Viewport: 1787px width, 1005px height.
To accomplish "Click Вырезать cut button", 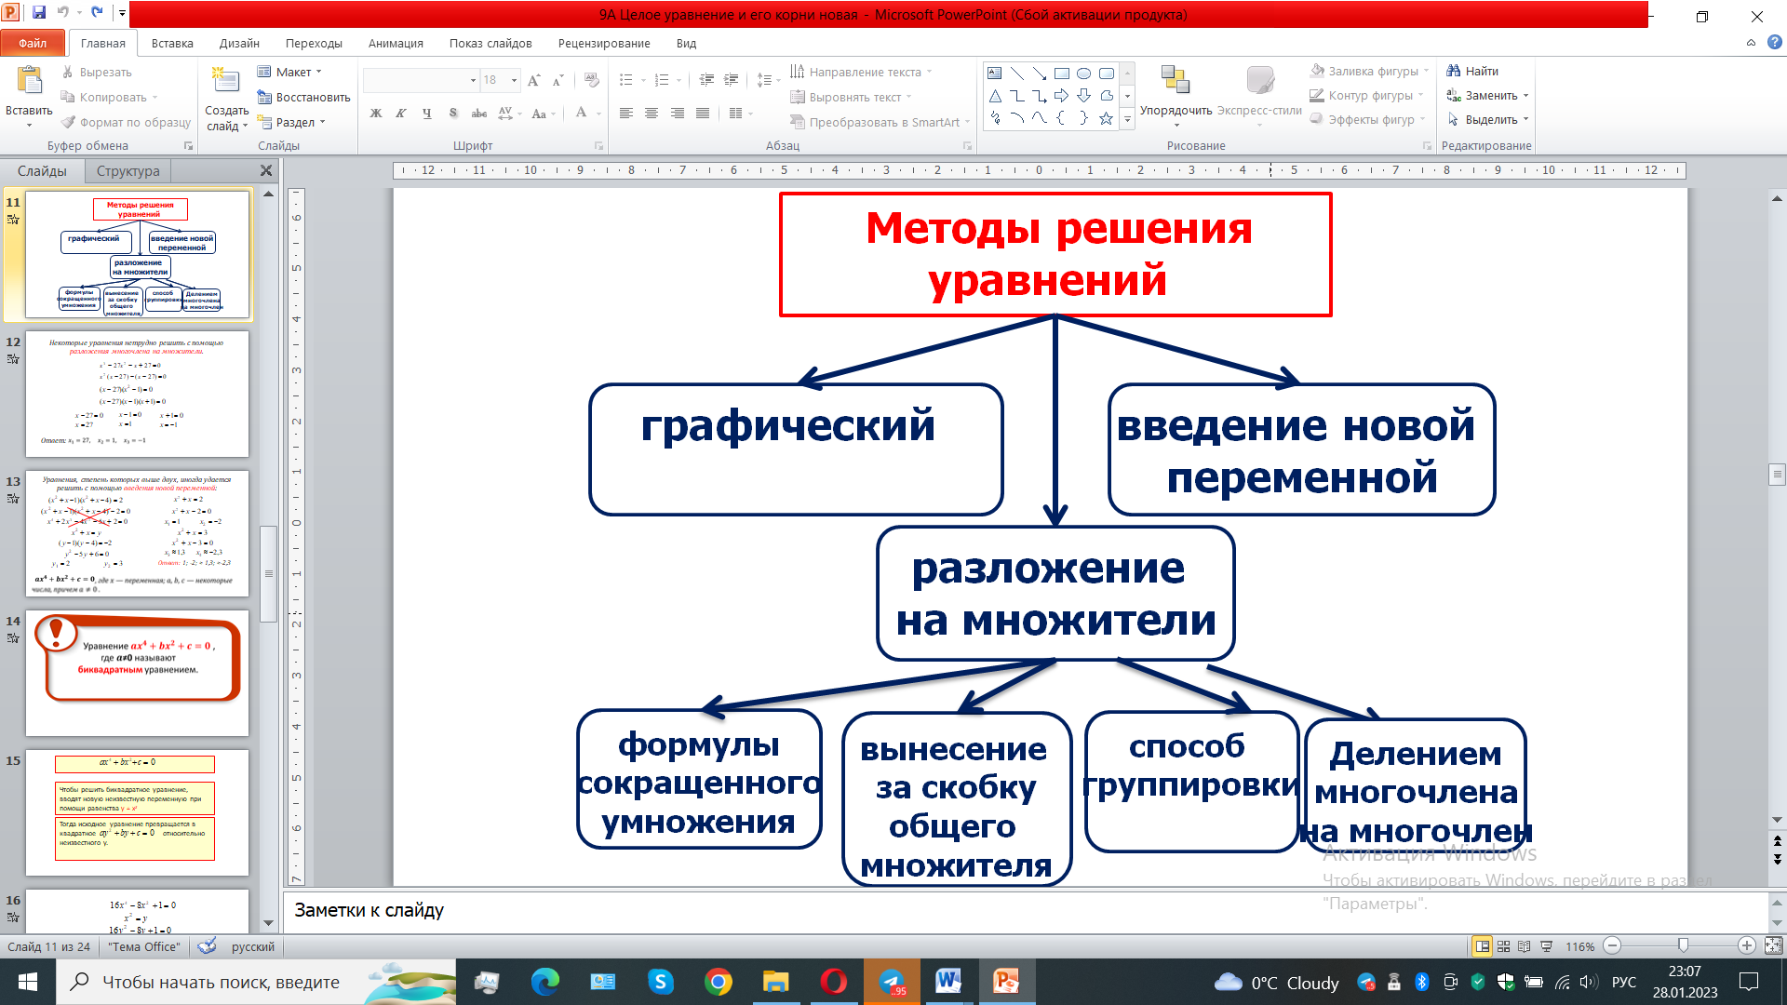I will click(97, 72).
